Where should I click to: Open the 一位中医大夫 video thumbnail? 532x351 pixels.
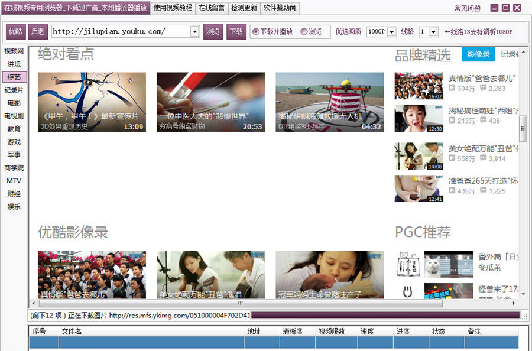(x=210, y=102)
